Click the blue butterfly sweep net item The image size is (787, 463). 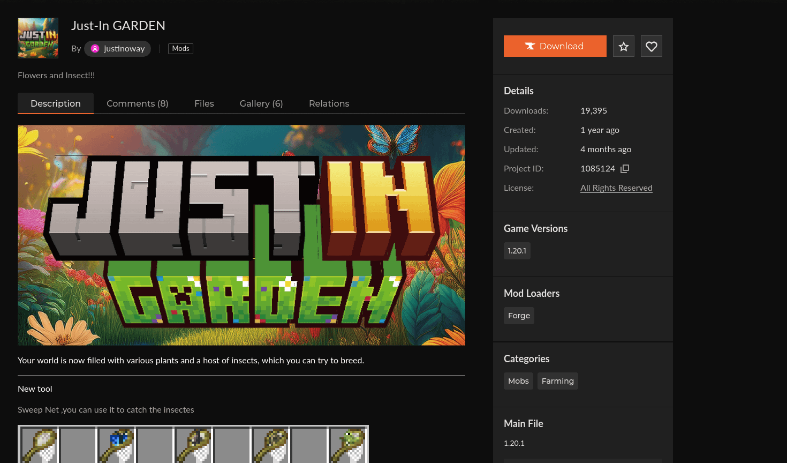point(117,445)
